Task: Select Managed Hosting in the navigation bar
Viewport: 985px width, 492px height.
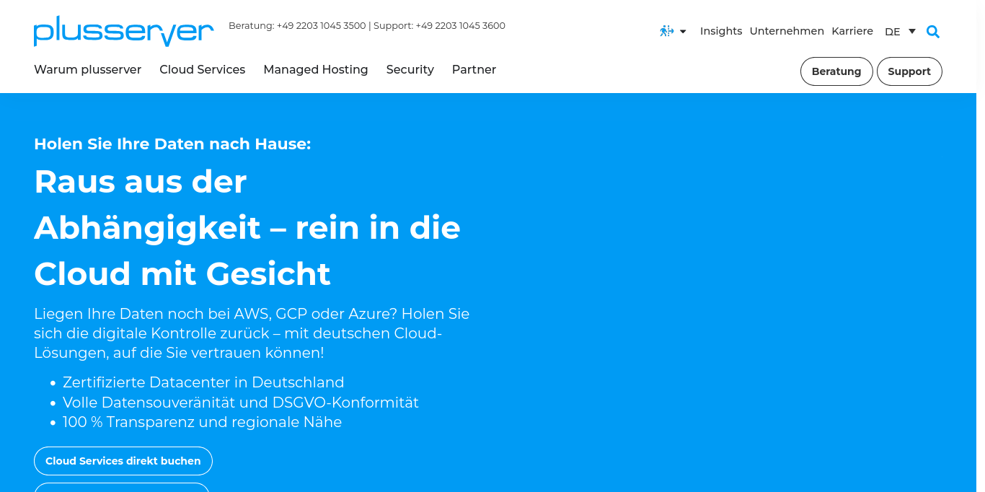Action: [315, 69]
